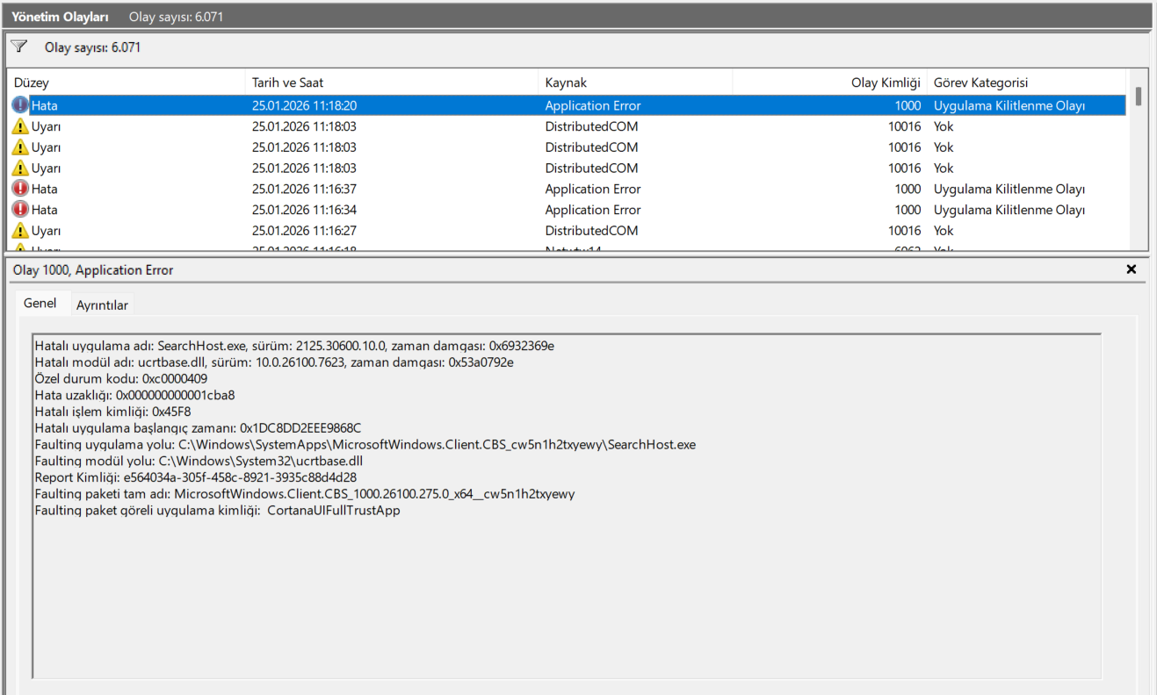Screen dimensions: 1157x695
Task: Sort by Görev Kategorisi column header
Action: tap(1026, 82)
